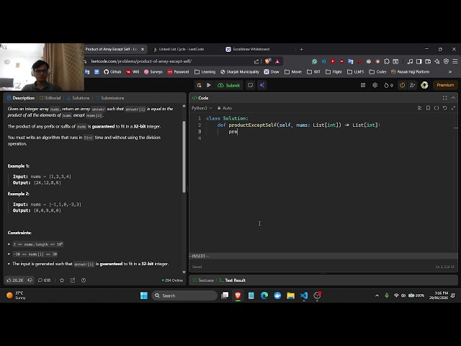
Task: Collapse the Code panel chevron
Action: click(x=453, y=98)
